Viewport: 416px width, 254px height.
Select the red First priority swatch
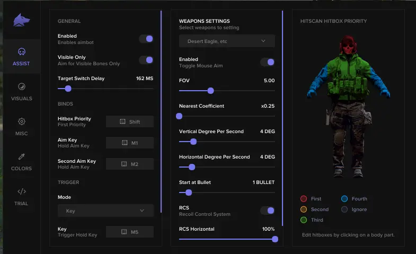(x=304, y=199)
